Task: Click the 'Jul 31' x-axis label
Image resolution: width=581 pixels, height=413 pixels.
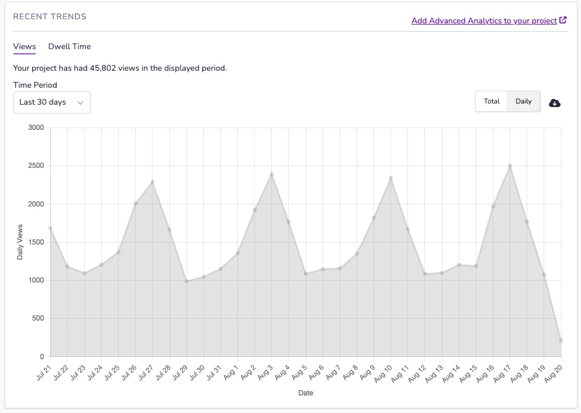Action: (x=214, y=373)
